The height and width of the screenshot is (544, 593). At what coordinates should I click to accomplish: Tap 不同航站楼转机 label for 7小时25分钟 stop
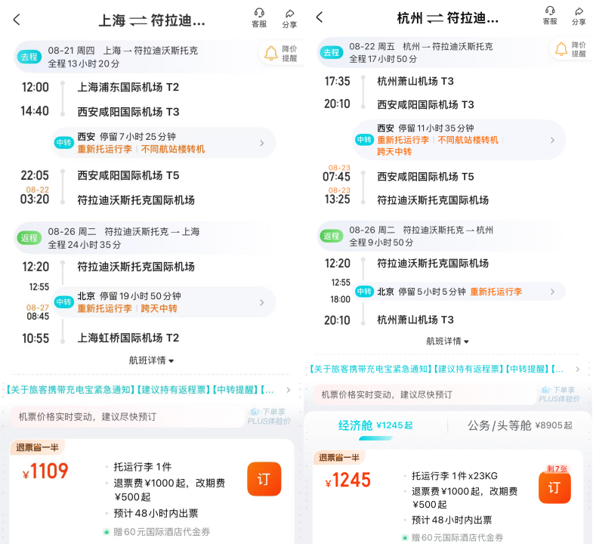click(x=173, y=149)
